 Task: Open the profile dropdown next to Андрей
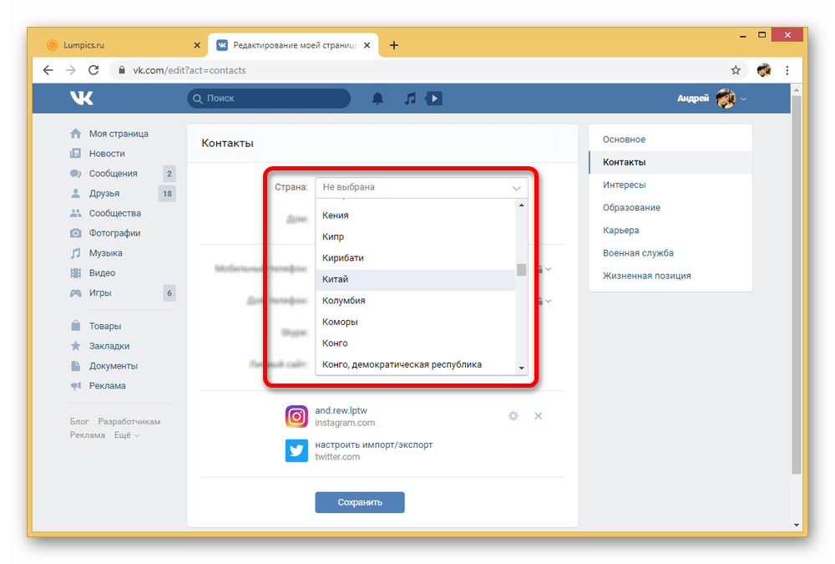click(x=744, y=98)
